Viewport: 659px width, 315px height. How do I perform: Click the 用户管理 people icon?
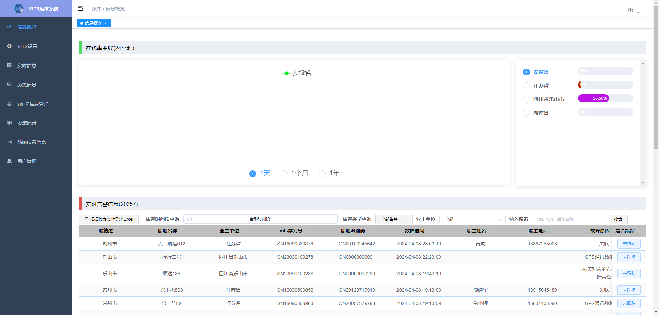point(9,161)
